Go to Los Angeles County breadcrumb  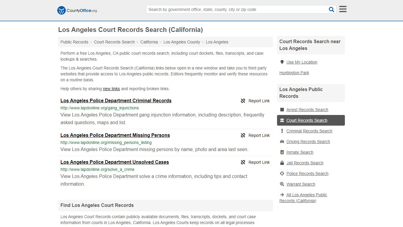coord(182,42)
